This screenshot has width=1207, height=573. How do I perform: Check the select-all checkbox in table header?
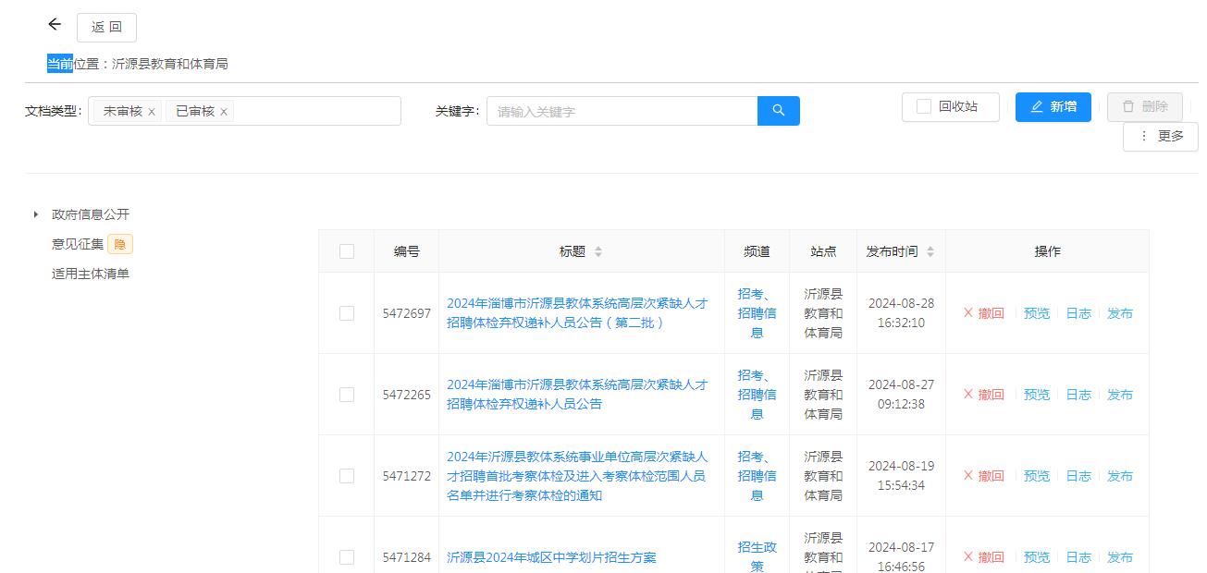[x=347, y=251]
